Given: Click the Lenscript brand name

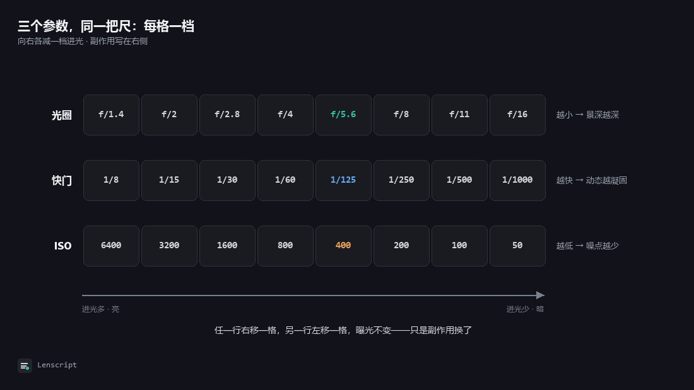Looking at the screenshot, I should click(57, 365).
